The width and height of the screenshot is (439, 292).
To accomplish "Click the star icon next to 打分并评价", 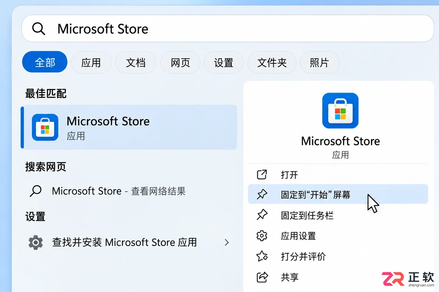I will click(262, 256).
